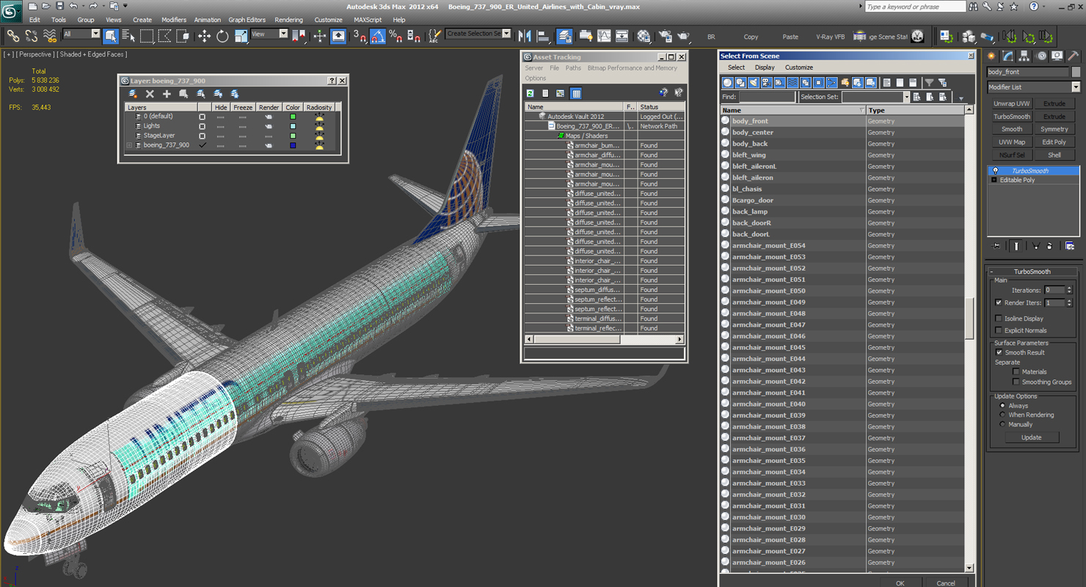Select When Rendering update option

[x=1003, y=415]
